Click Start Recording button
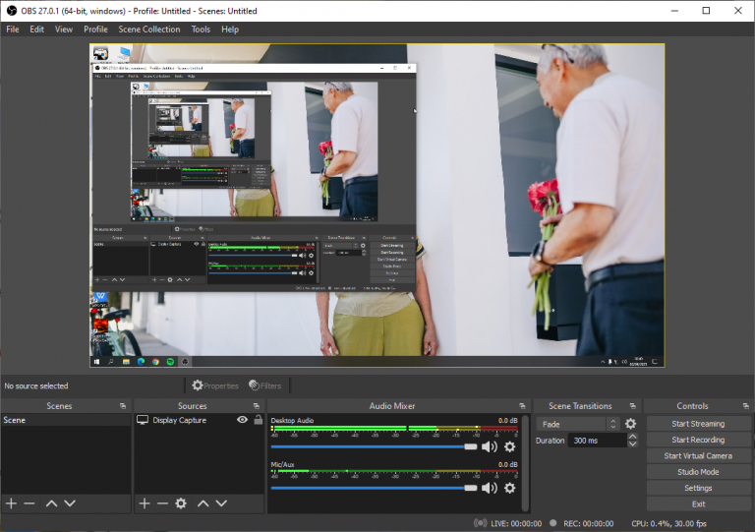The image size is (755, 532). click(x=698, y=440)
